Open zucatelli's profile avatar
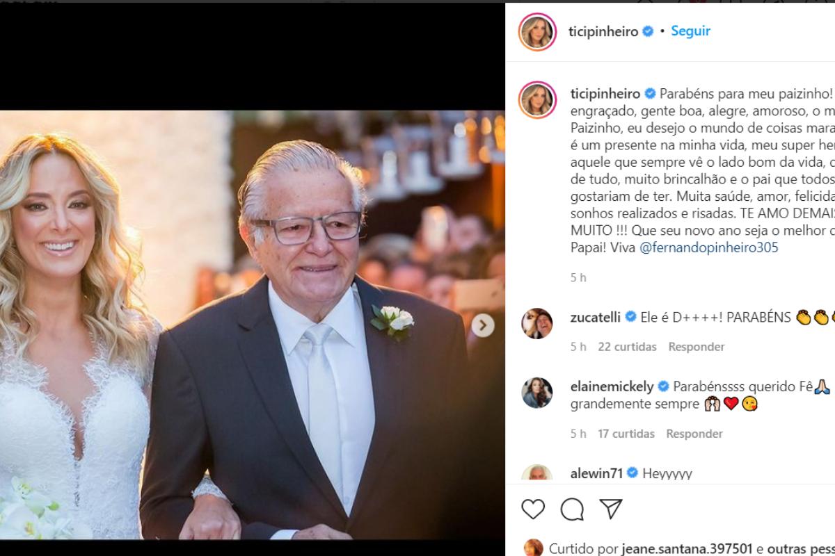The image size is (835, 556). point(537,323)
